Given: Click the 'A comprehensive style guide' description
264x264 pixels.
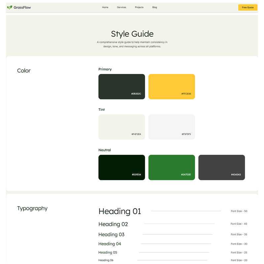Looking at the screenshot, I should click(132, 44).
